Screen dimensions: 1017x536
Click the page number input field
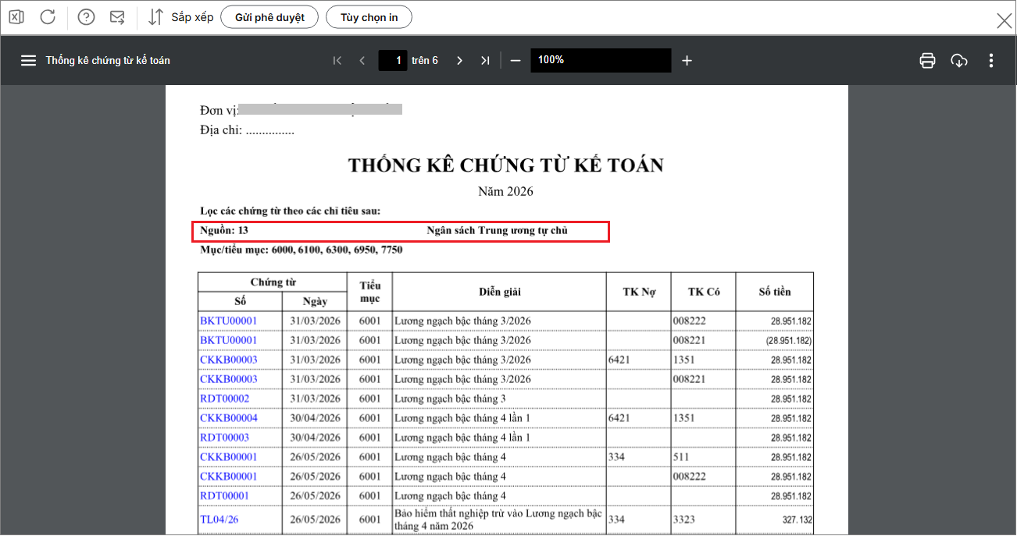pos(393,60)
